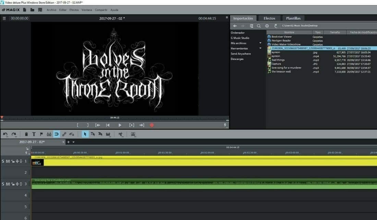Expand the Mis archivos dropdown arrow

(260, 43)
